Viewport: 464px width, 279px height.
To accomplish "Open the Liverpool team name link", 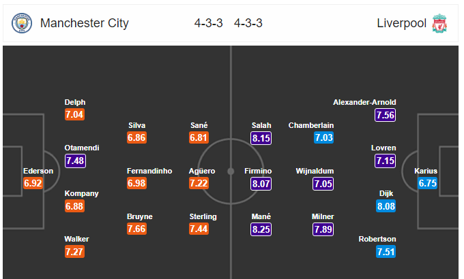I will [401, 23].
